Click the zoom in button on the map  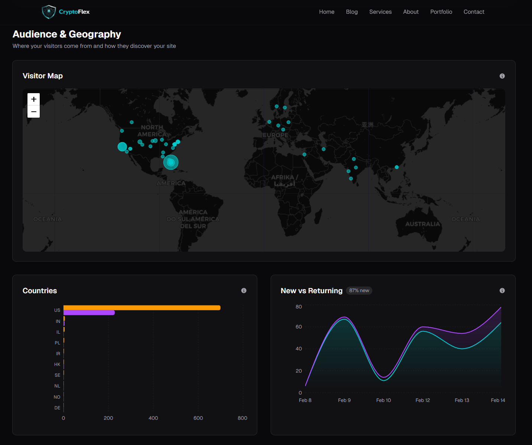[x=33, y=99]
